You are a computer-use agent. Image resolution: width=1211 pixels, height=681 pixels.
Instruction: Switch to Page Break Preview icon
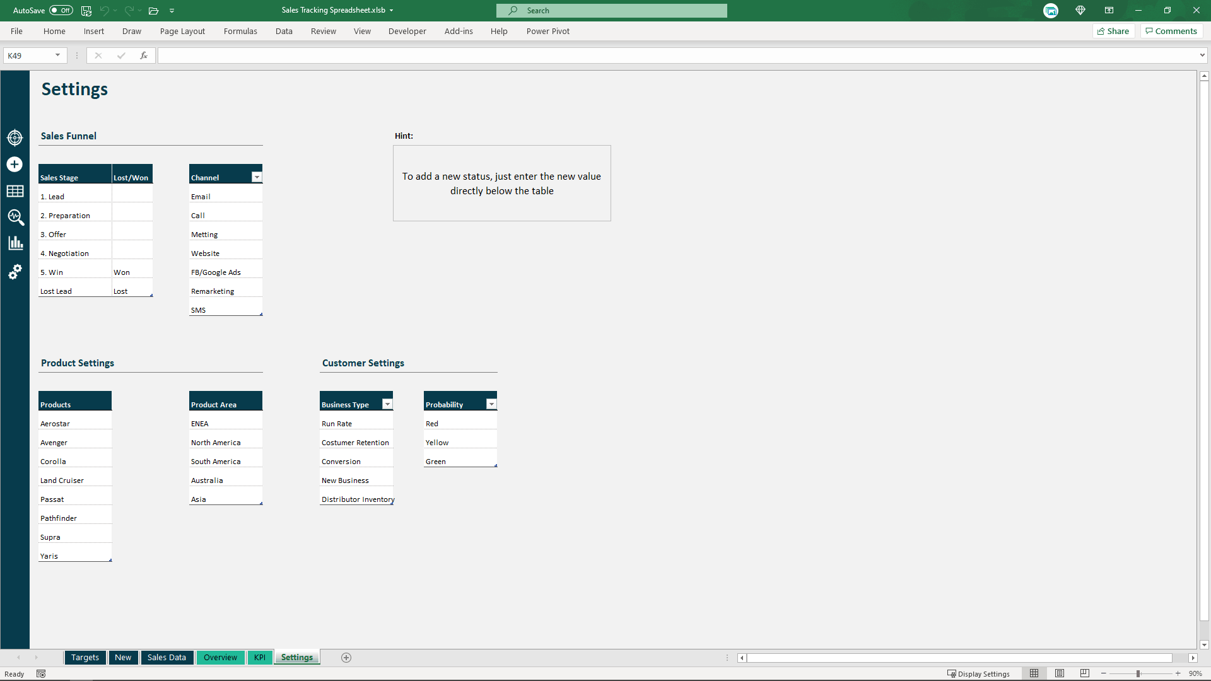point(1085,673)
